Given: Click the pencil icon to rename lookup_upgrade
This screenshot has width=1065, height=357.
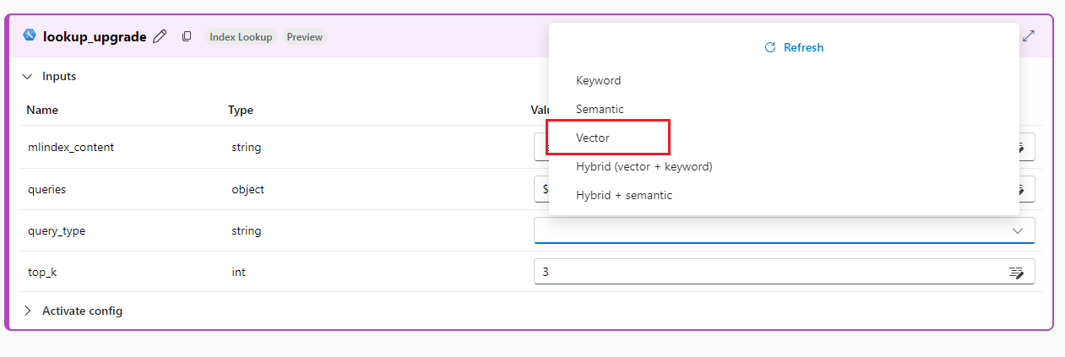Looking at the screenshot, I should 160,36.
